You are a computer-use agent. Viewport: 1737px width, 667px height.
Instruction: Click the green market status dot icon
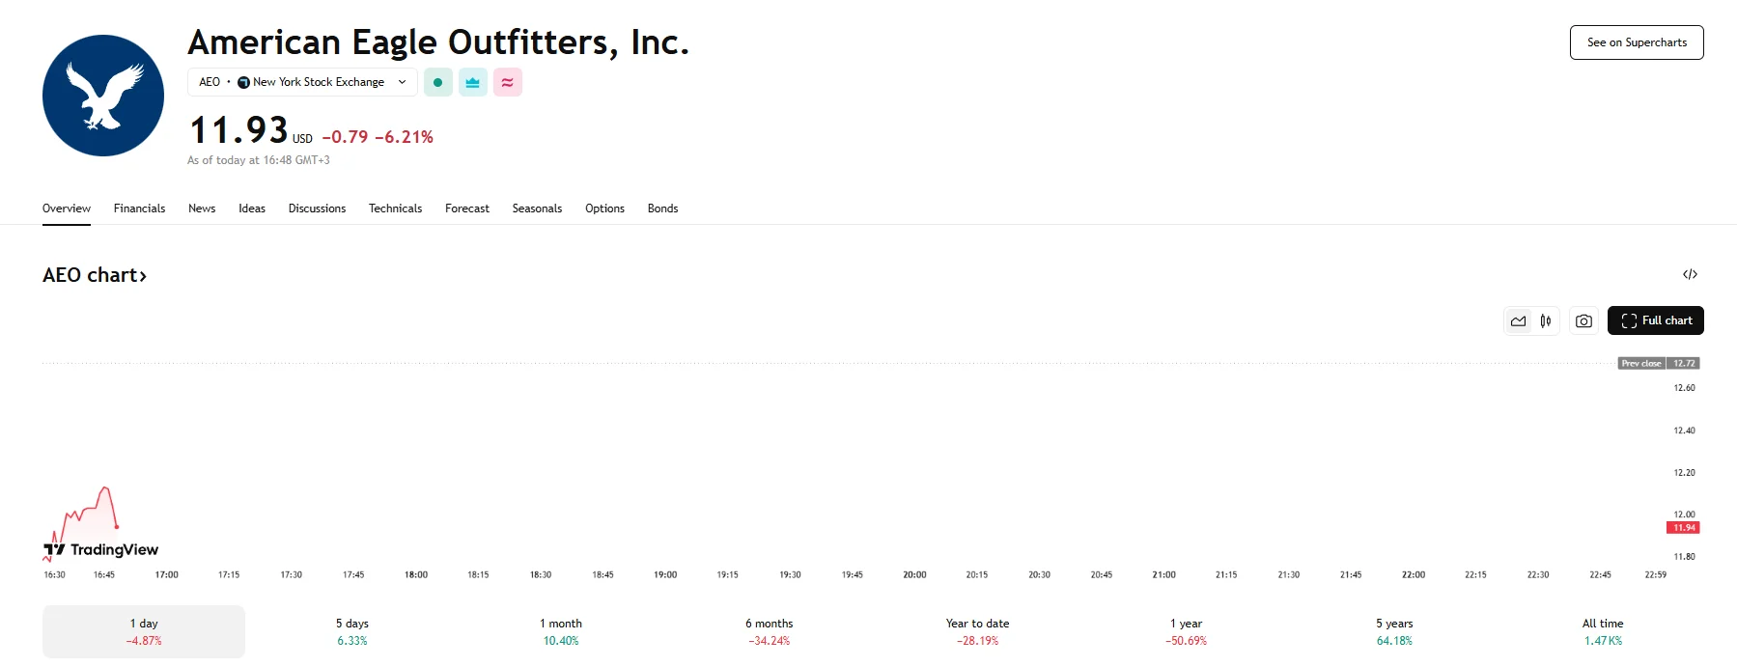(438, 82)
